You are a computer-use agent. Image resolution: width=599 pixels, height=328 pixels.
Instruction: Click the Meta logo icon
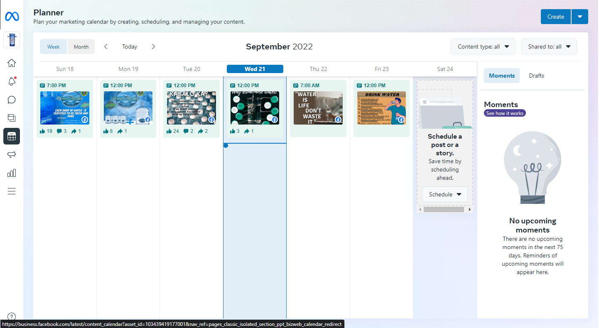point(12,17)
